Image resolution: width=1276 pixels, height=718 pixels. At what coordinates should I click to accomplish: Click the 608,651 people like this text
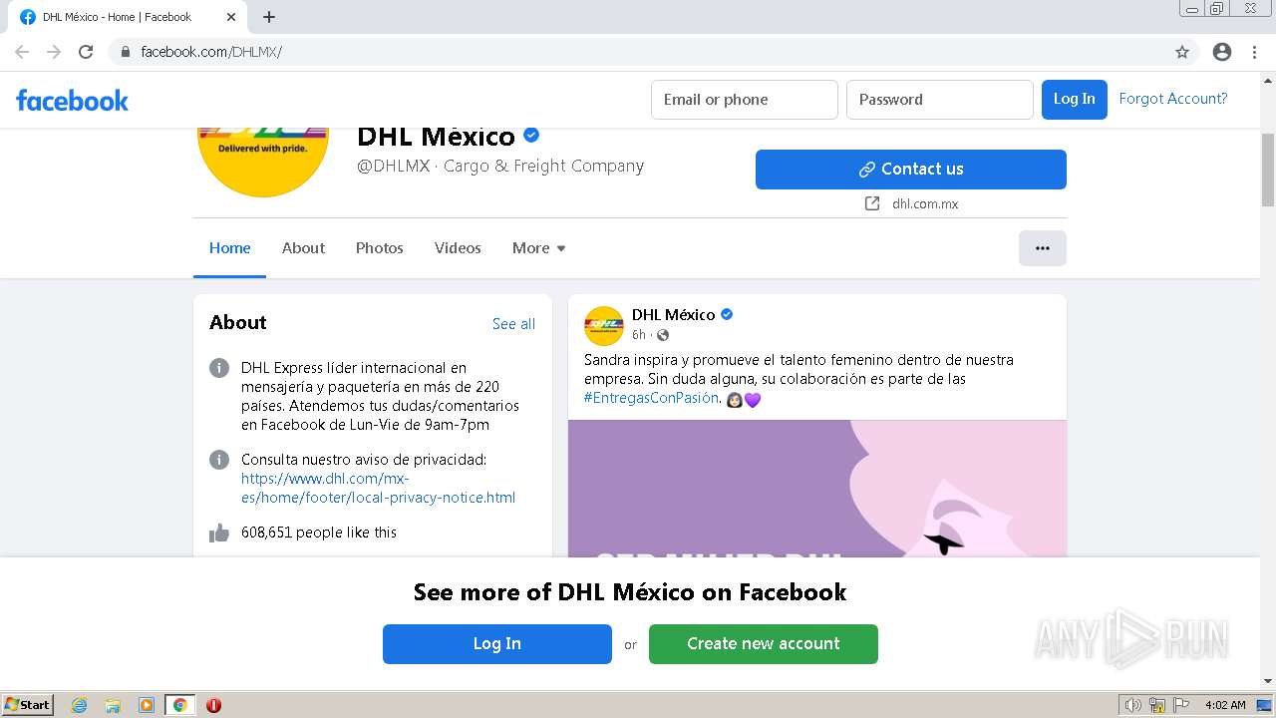point(319,533)
